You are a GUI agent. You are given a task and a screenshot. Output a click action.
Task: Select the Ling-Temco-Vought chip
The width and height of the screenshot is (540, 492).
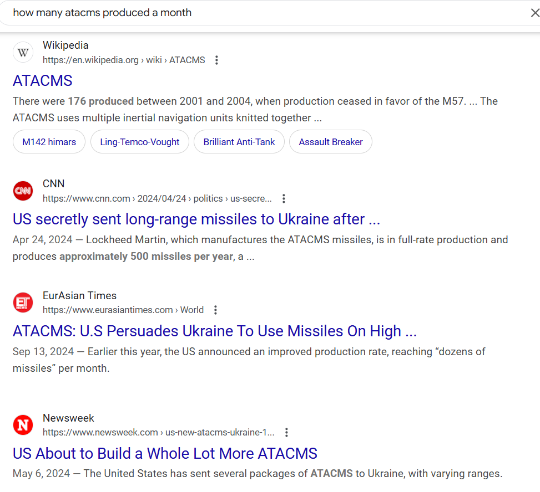coord(139,142)
